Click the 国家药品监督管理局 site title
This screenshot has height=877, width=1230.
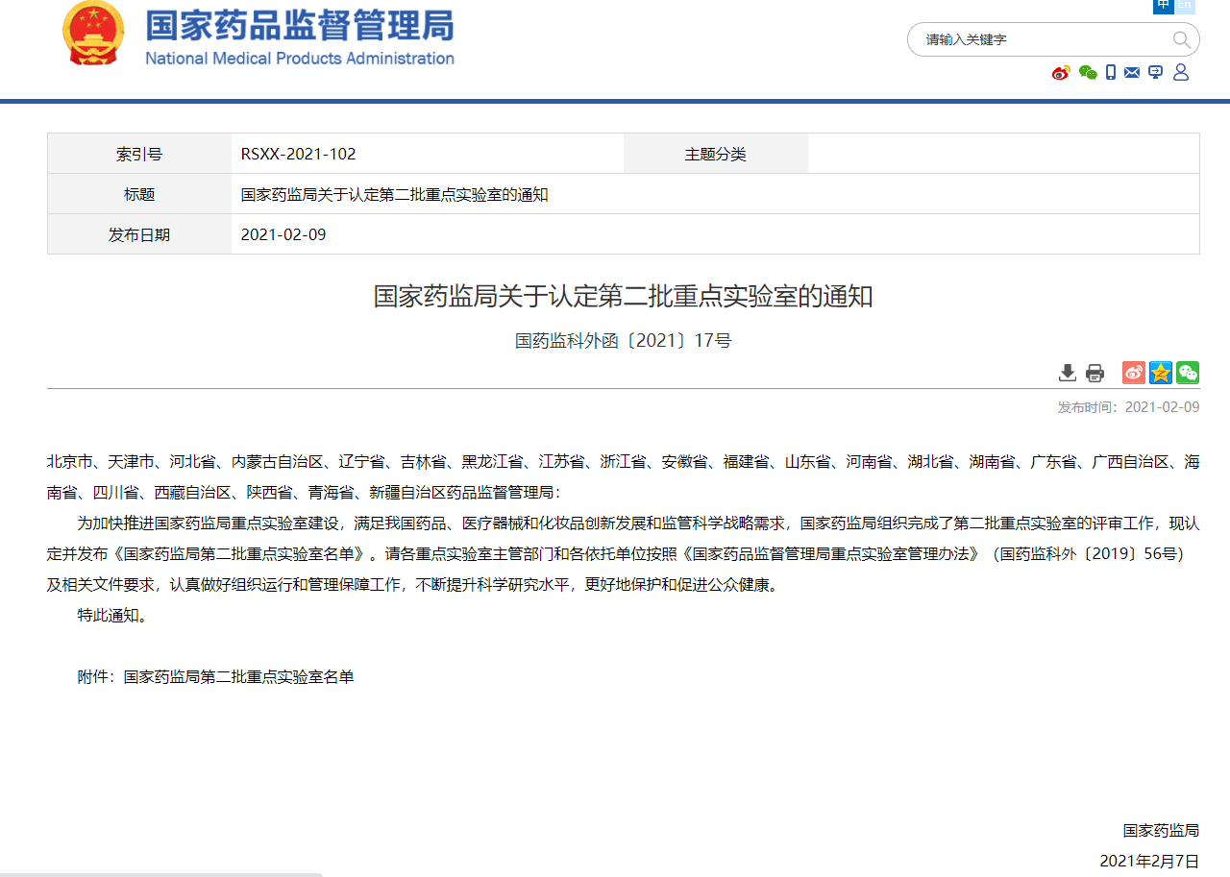click(x=299, y=27)
